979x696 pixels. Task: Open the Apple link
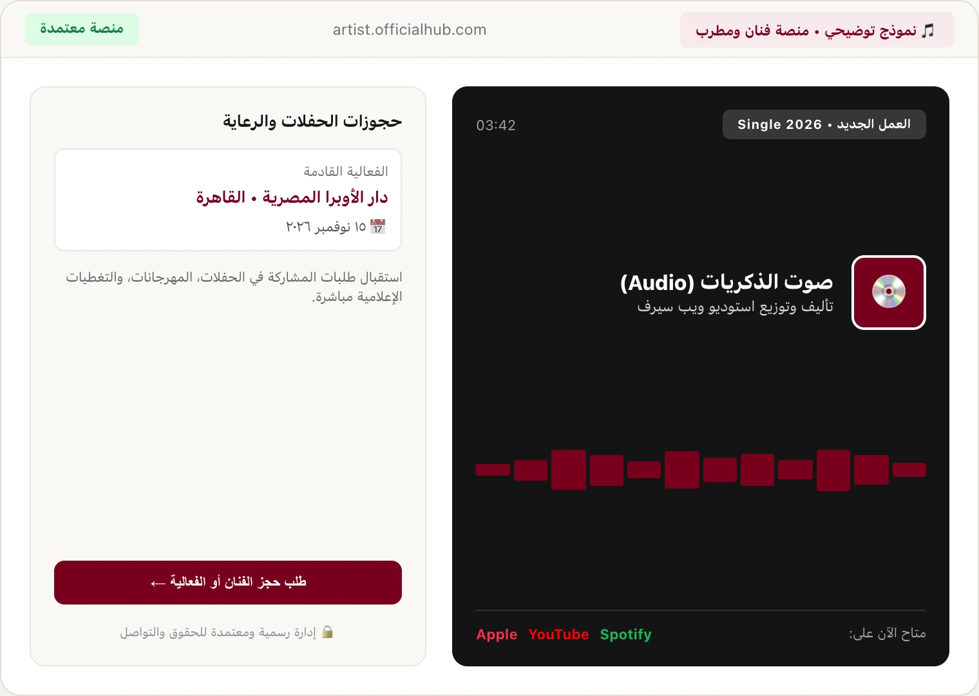pos(497,634)
